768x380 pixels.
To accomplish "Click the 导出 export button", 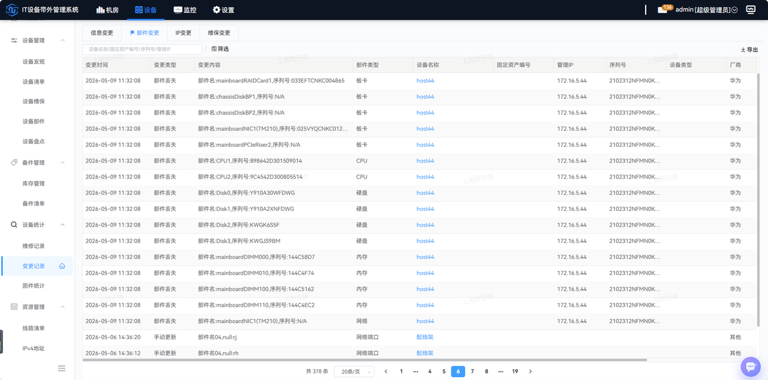I will 750,50.
